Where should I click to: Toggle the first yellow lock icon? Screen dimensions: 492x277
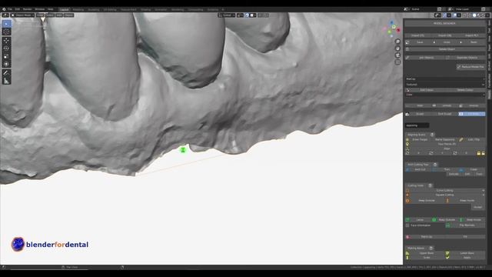(478, 153)
